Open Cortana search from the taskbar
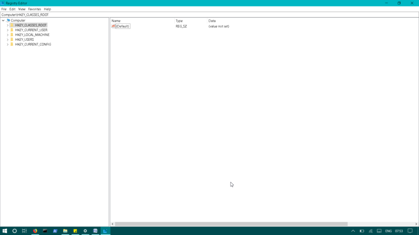Viewport: 419px width, 235px height. tap(14, 231)
